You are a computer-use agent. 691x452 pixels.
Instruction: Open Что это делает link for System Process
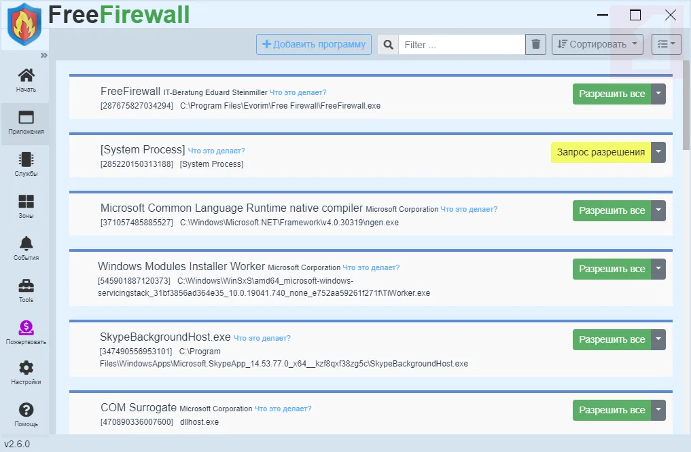[216, 151]
